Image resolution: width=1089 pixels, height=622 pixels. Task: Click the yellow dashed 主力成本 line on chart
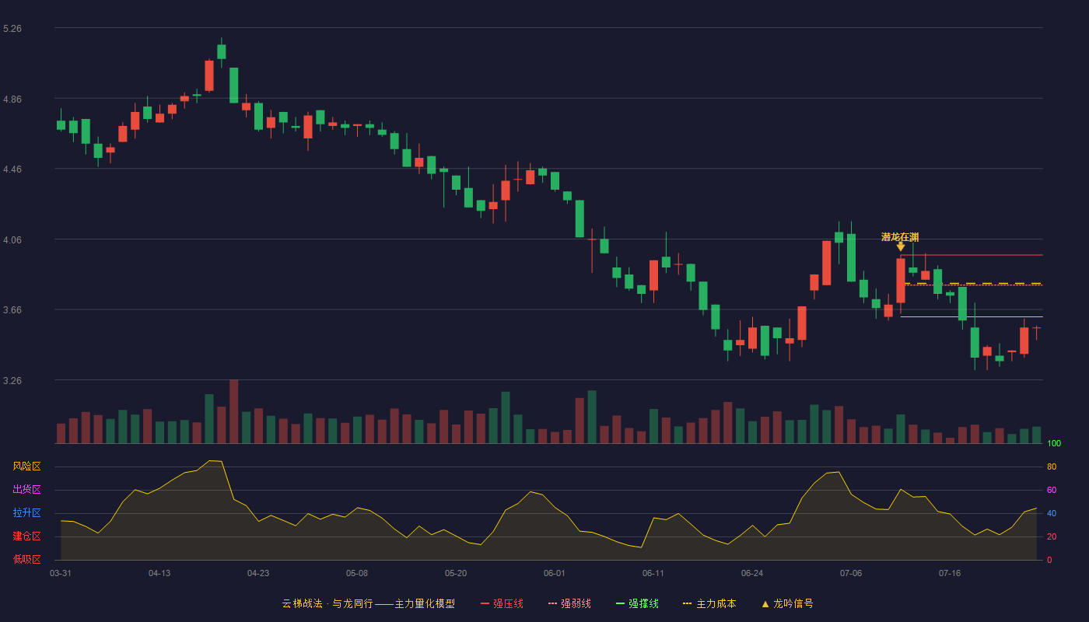972,283
